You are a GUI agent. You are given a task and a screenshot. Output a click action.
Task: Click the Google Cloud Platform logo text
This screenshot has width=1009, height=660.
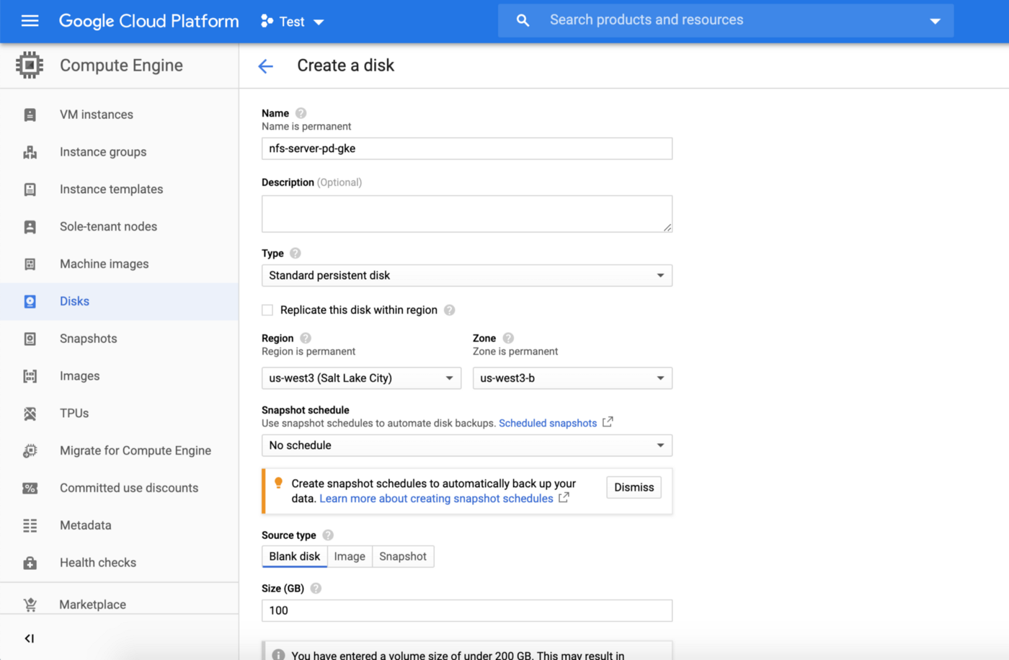(x=148, y=21)
